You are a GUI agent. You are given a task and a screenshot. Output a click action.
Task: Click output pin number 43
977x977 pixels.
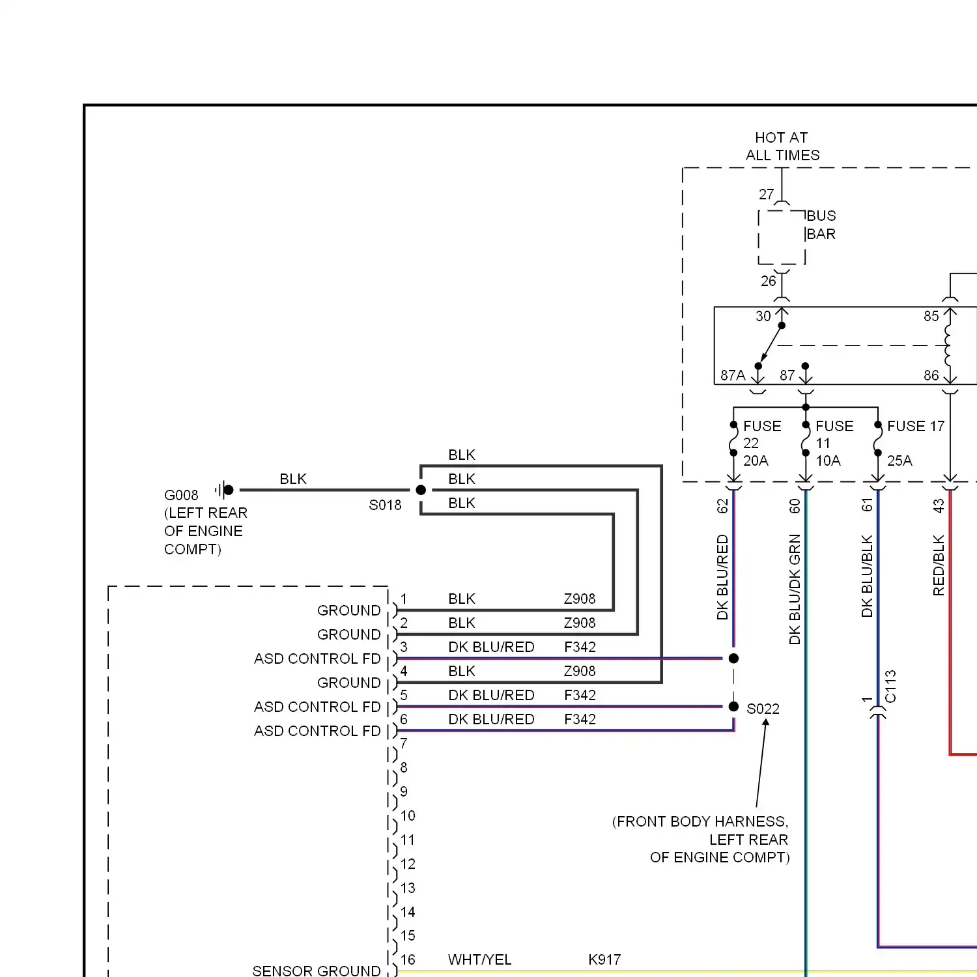pos(939,506)
